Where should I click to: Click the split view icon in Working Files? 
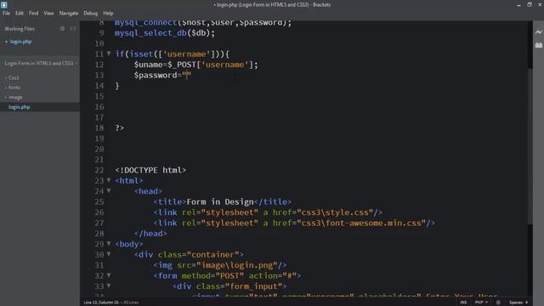(73, 29)
